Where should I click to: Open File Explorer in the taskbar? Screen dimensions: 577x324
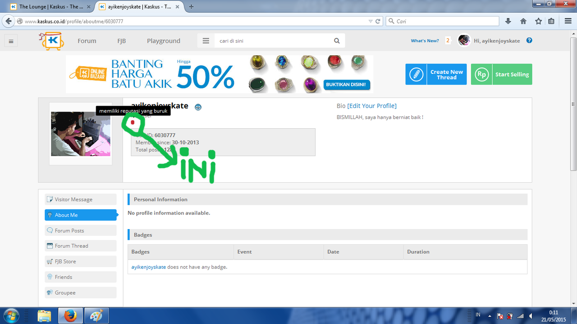(x=44, y=316)
